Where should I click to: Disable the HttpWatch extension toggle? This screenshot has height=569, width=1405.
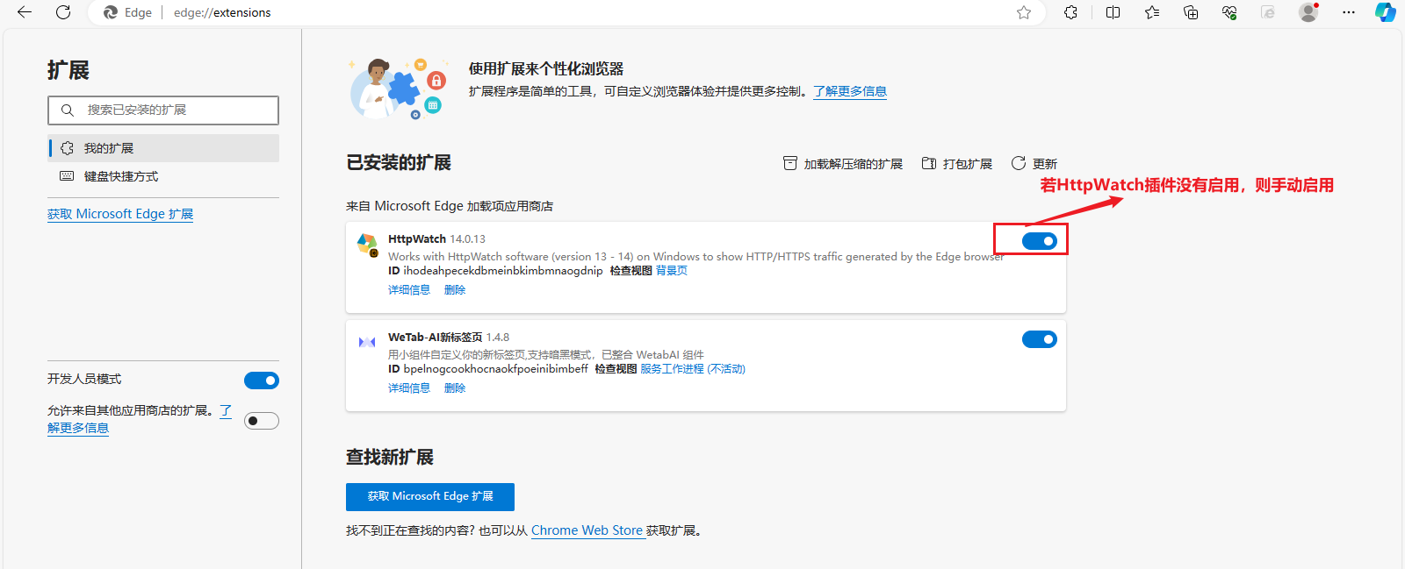point(1040,241)
